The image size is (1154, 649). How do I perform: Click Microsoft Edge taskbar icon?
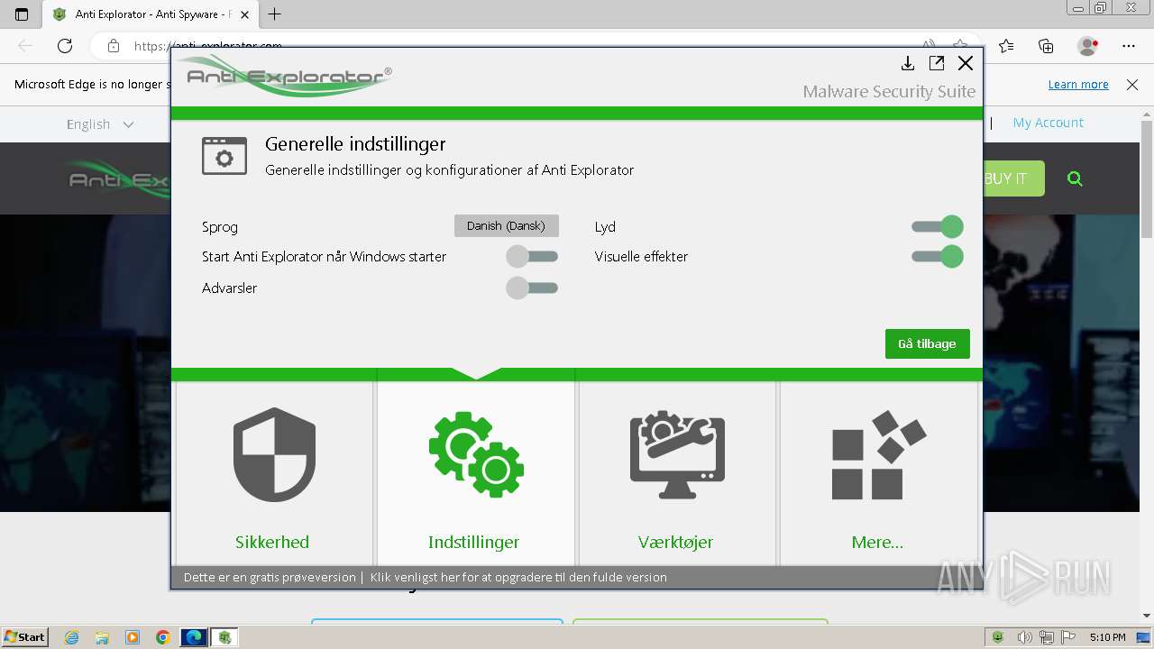click(194, 637)
